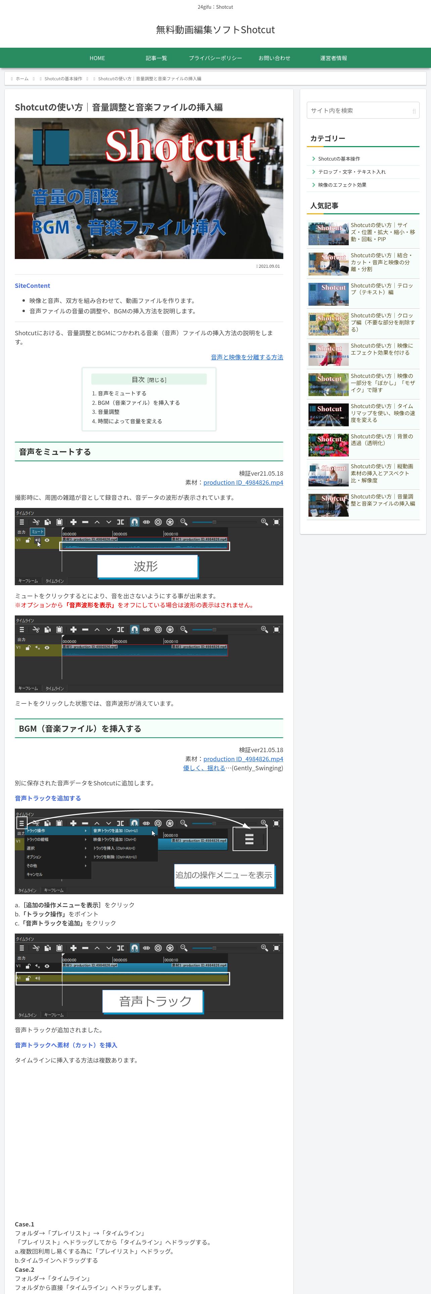Toggle snap magnet in 音声トラック timeline screenshot

(135, 948)
